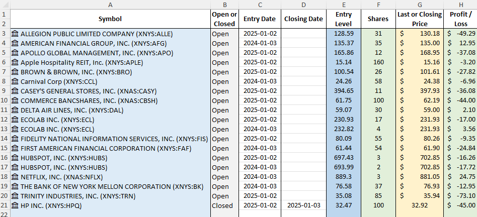477x217 pixels.
Task: Click the stock icon beside APOLLO GLOBAL MANAGEMENT
Action: click(15, 53)
